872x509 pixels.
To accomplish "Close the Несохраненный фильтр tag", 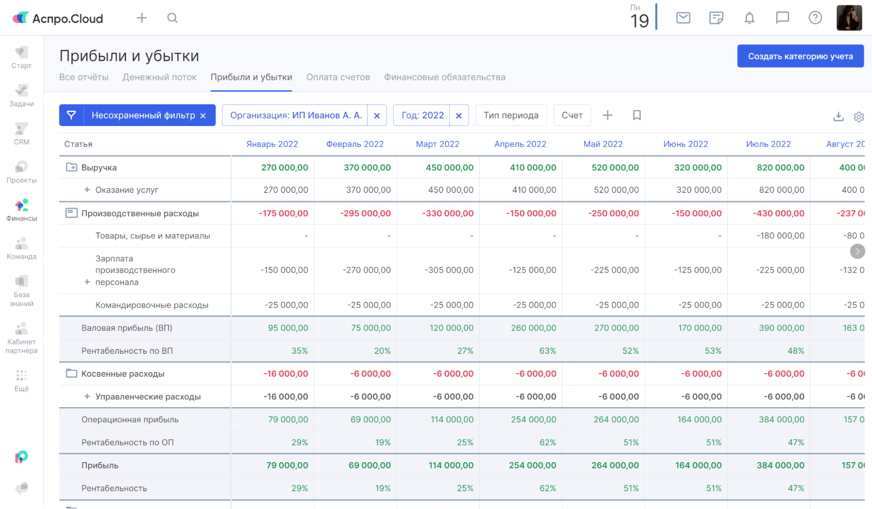I will (x=203, y=116).
